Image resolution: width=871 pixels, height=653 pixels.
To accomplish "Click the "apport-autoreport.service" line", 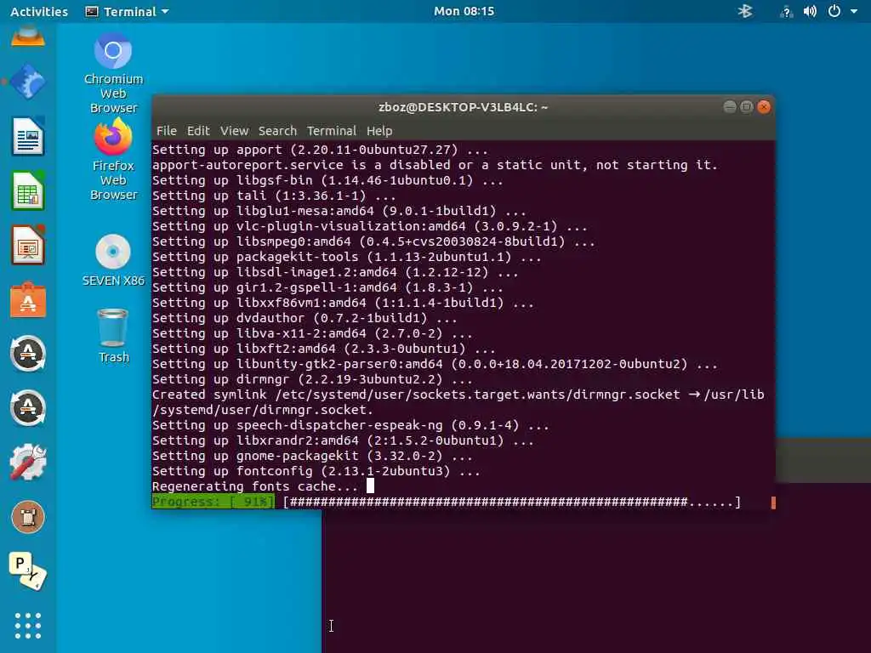I will (x=435, y=165).
